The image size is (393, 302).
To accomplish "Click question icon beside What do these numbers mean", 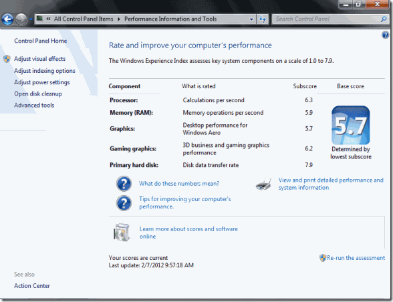I will pos(124,184).
